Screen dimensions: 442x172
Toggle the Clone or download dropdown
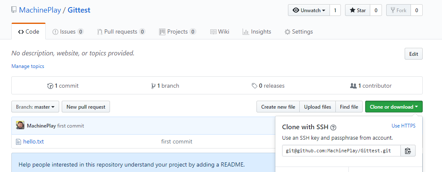pyautogui.click(x=394, y=107)
